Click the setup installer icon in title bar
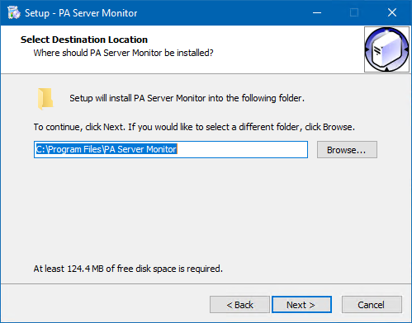 coord(14,13)
